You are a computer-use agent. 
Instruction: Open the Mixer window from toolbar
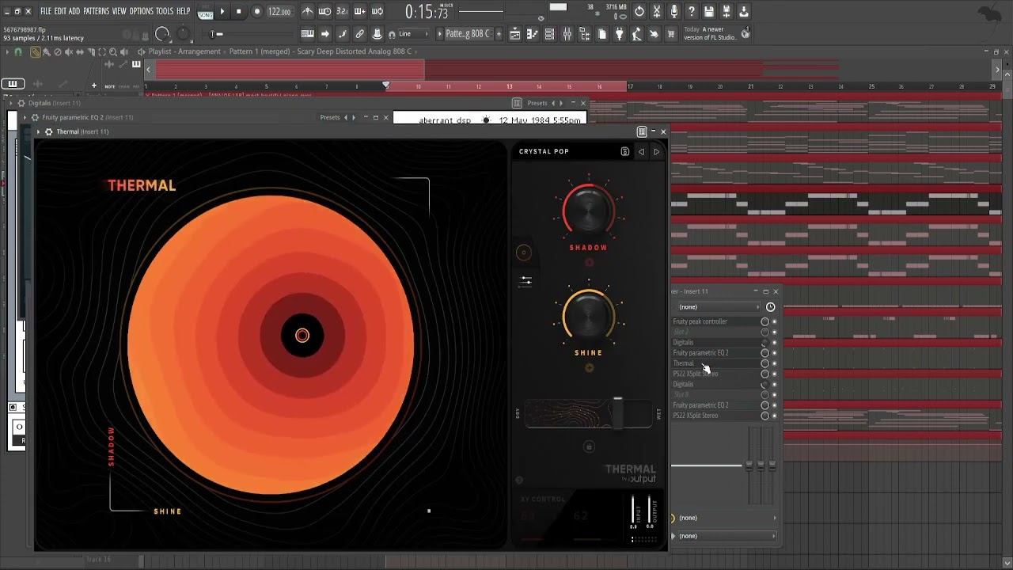(567, 34)
